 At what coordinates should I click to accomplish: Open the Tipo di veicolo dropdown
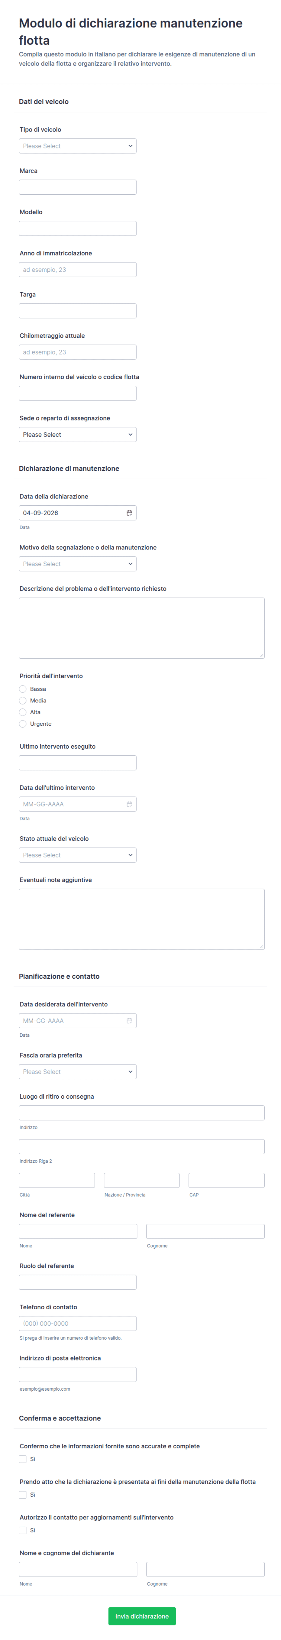78,146
